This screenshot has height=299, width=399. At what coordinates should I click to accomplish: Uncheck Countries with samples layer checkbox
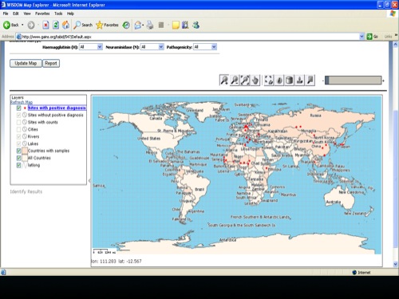(18, 151)
